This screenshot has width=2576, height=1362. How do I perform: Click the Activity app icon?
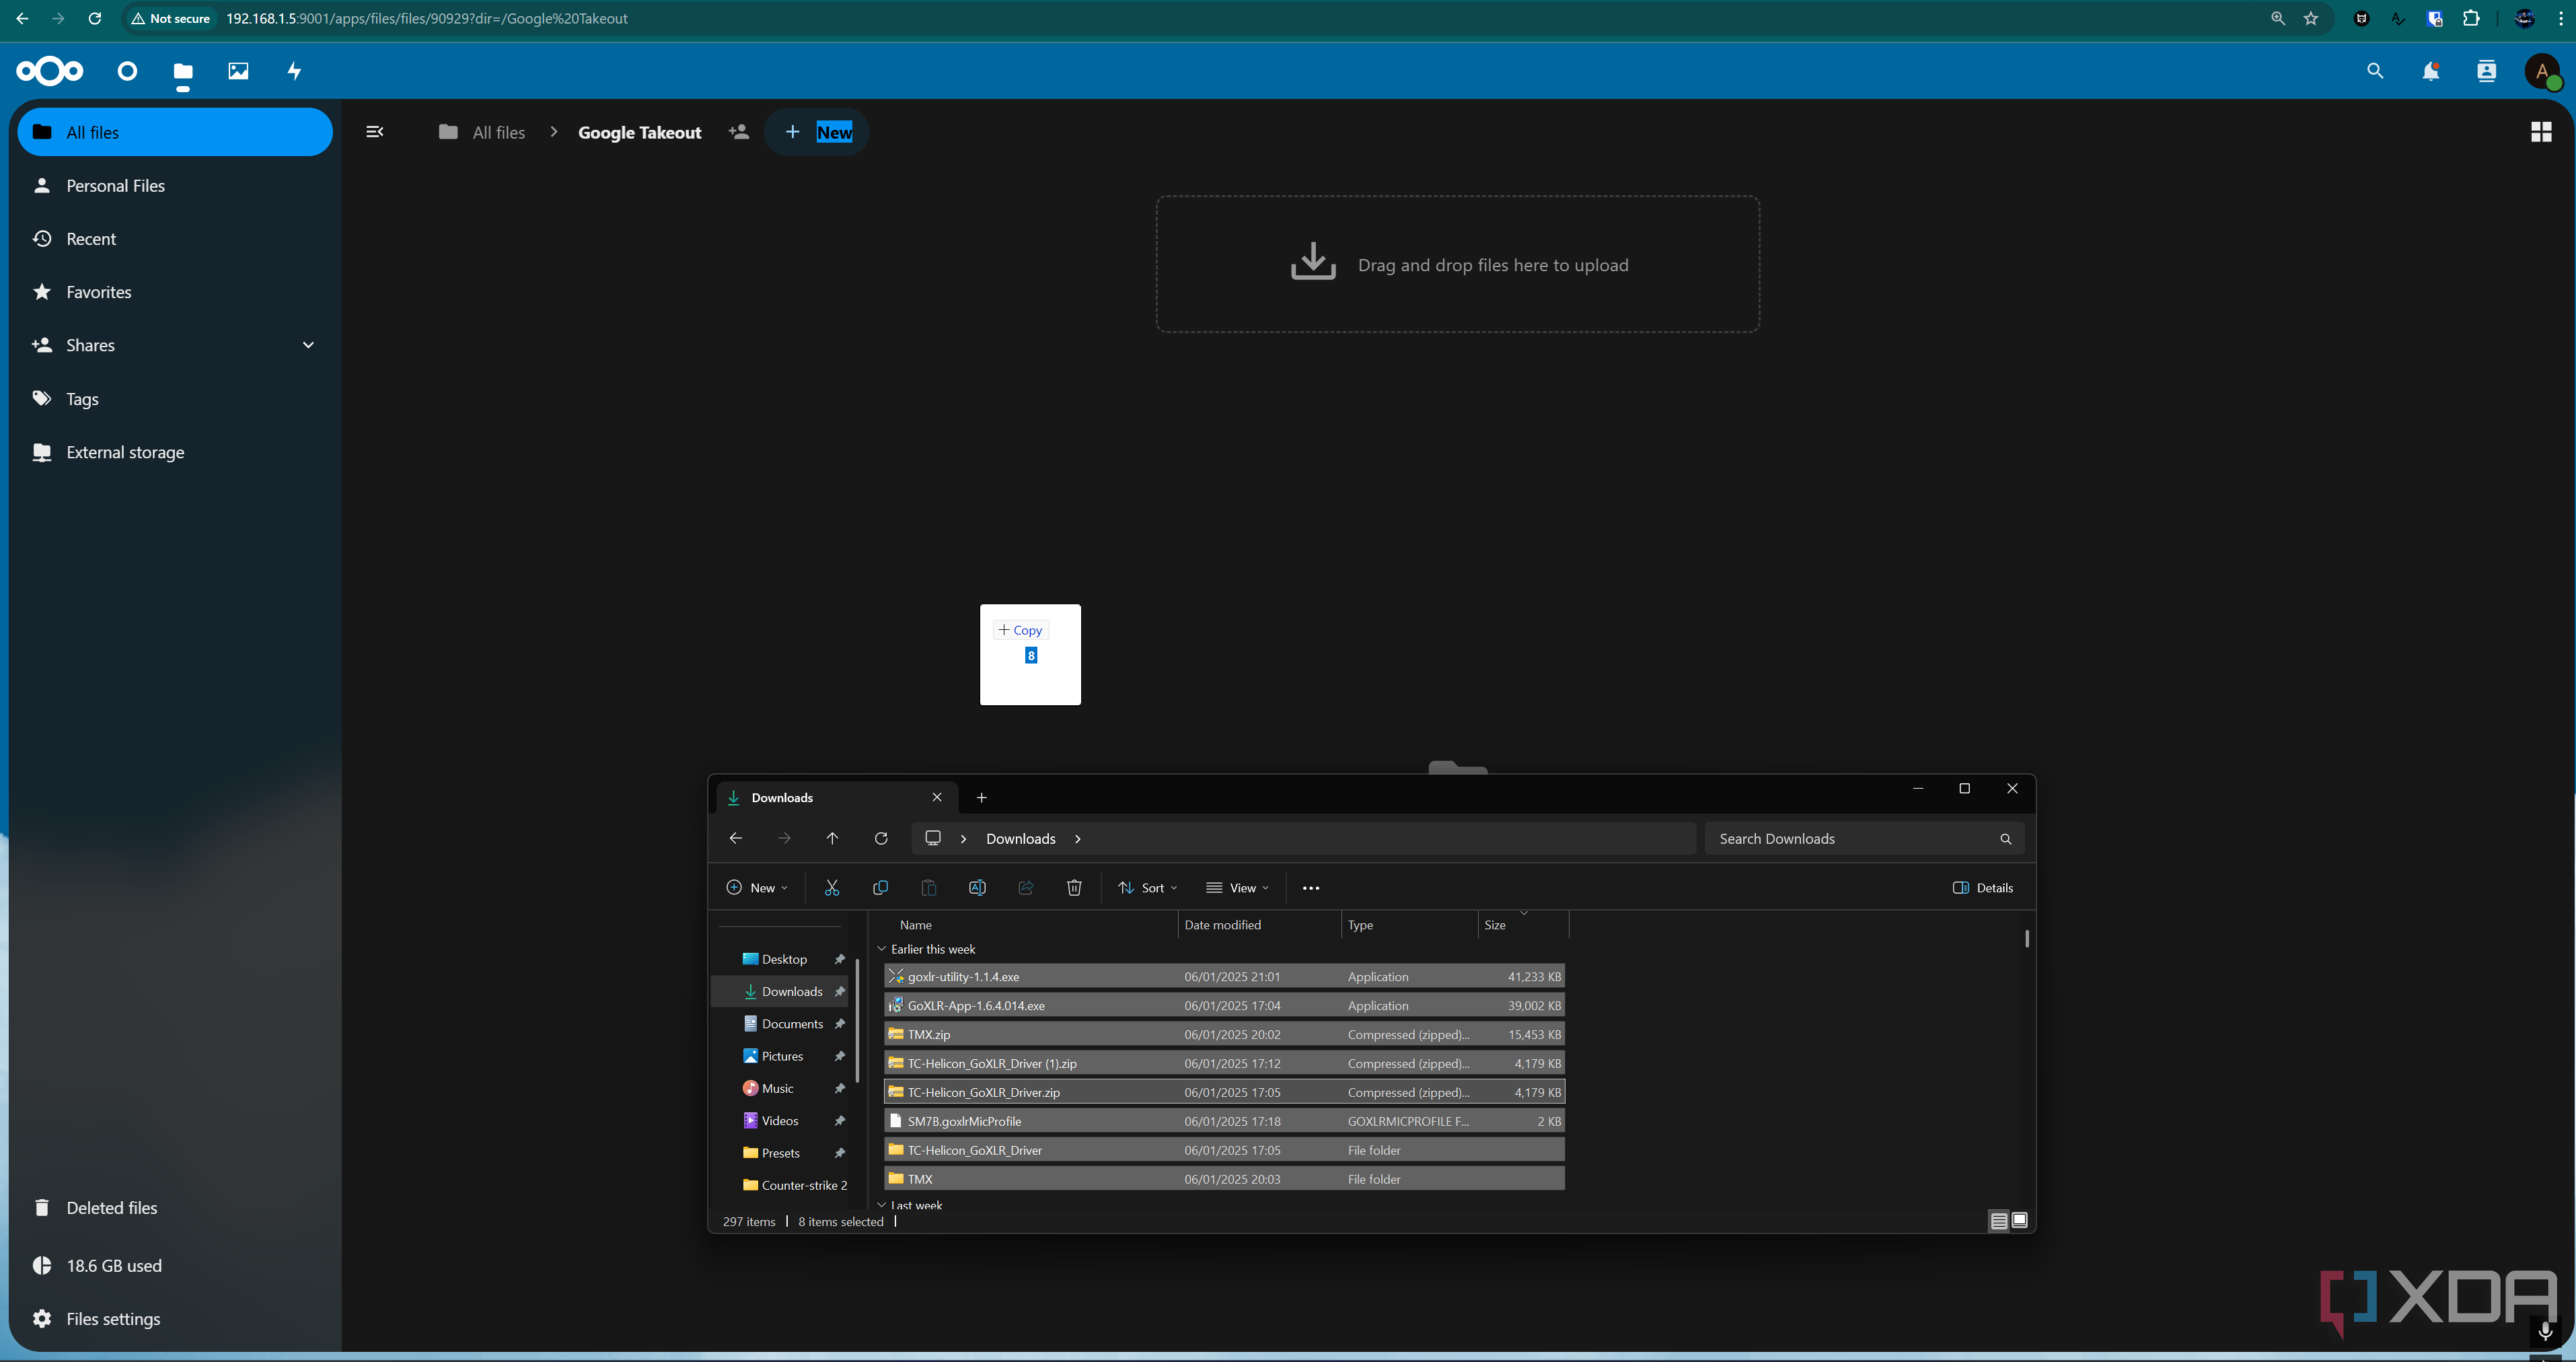[x=293, y=70]
